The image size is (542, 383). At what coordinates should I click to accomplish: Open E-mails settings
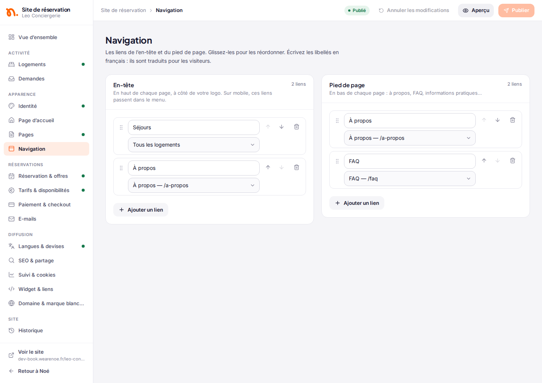pos(46,219)
